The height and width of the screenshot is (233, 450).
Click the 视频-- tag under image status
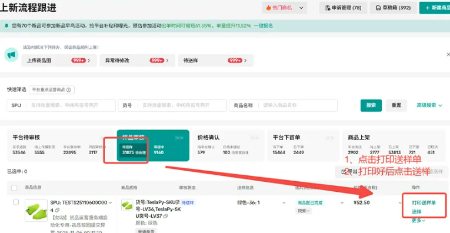(x=304, y=211)
